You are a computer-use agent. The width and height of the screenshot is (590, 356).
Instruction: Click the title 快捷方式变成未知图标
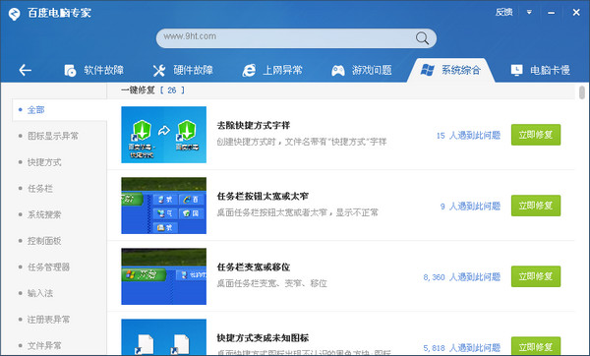coord(263,338)
